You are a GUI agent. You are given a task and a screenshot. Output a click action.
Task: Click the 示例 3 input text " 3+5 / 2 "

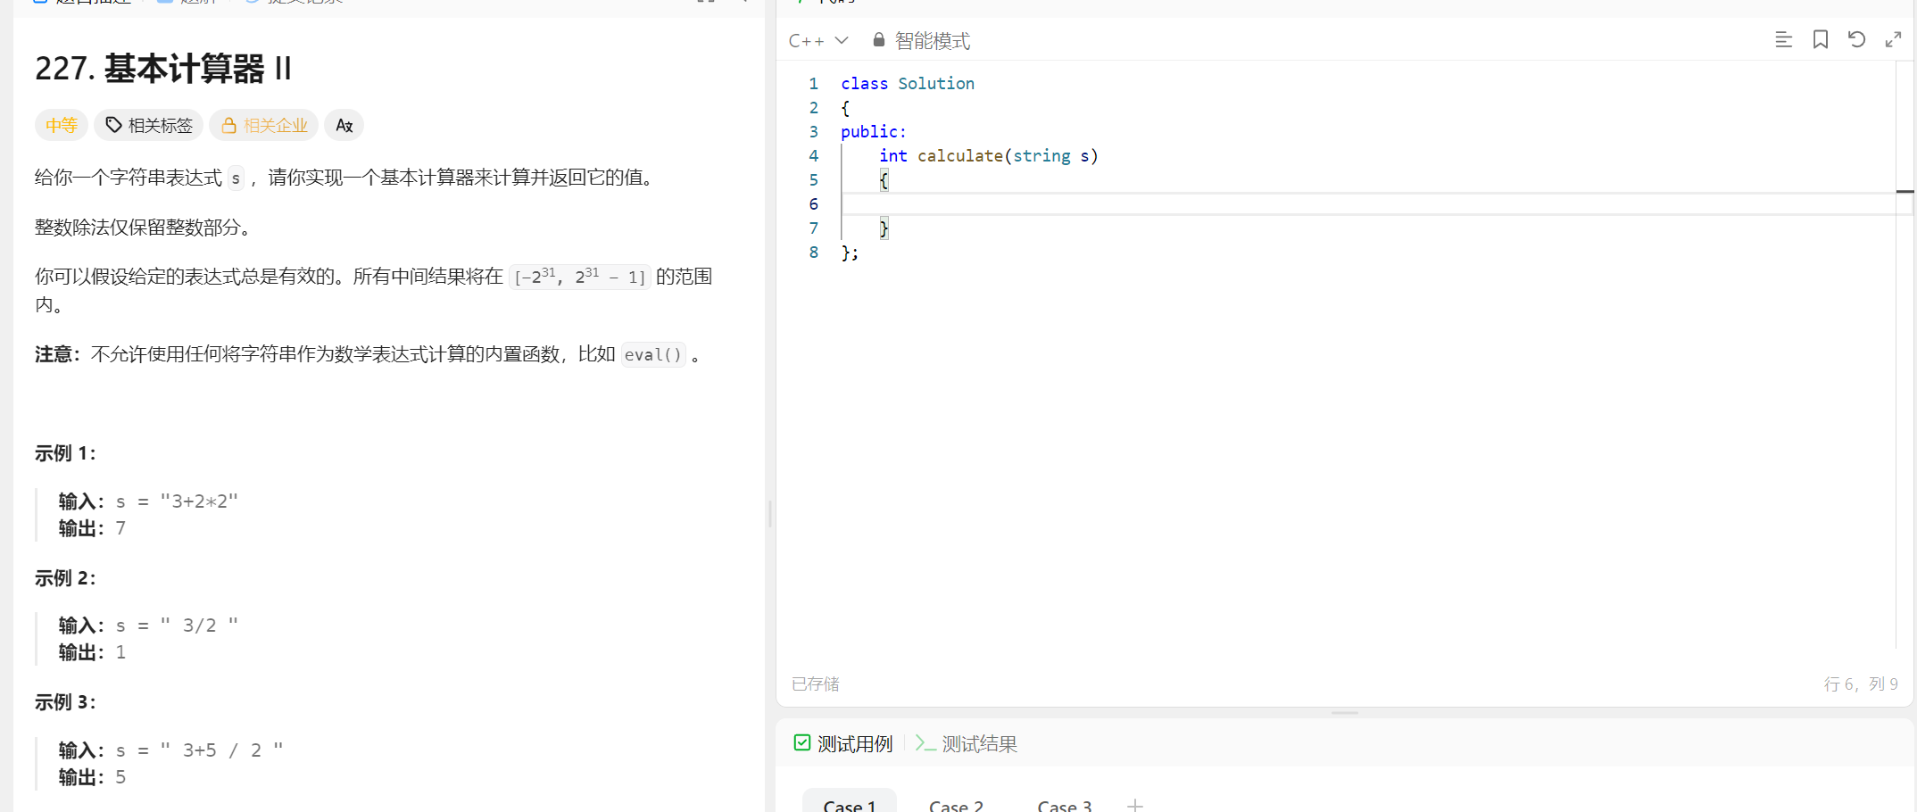coord(221,750)
